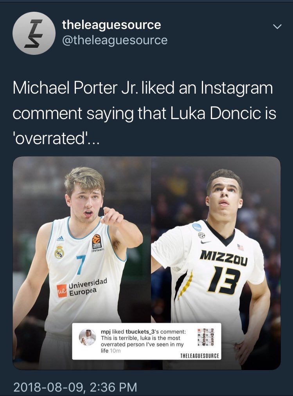Open the post thumbnail in the comment overlay
The image size is (293, 396).
[x=206, y=336]
